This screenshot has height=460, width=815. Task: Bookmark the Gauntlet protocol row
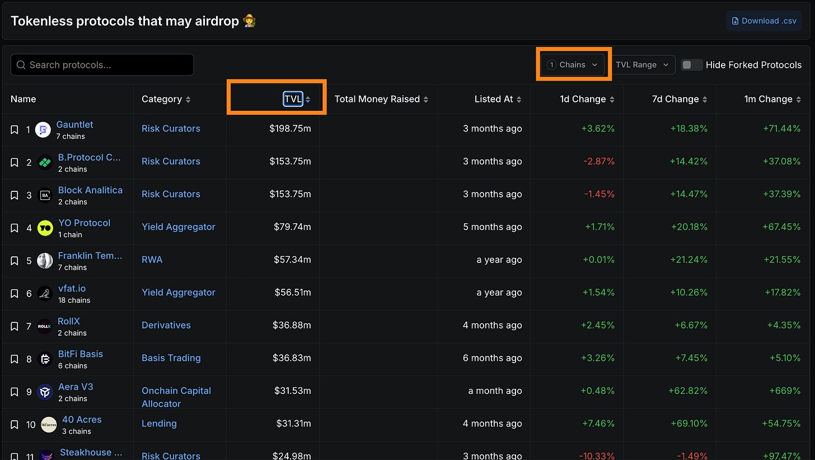click(15, 130)
